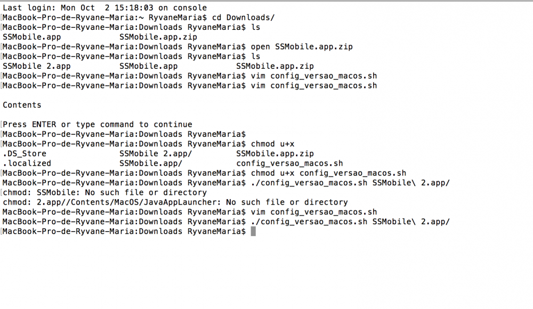
Task: Click the 'JavaAppLauncher' error line
Action: [175, 202]
